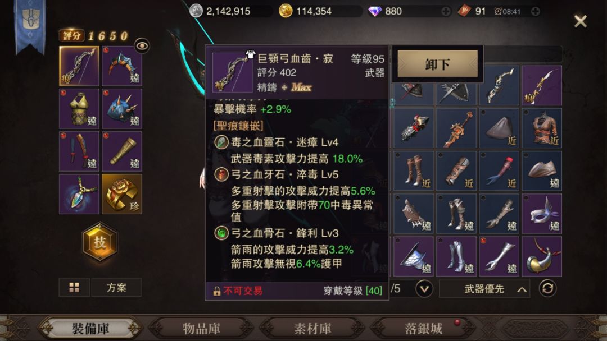Add diamonds with the plus icon
The image size is (607, 341).
[446, 12]
